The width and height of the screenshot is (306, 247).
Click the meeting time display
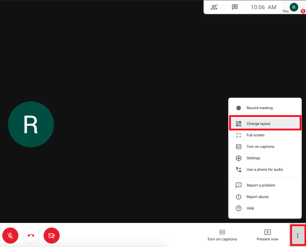click(263, 7)
